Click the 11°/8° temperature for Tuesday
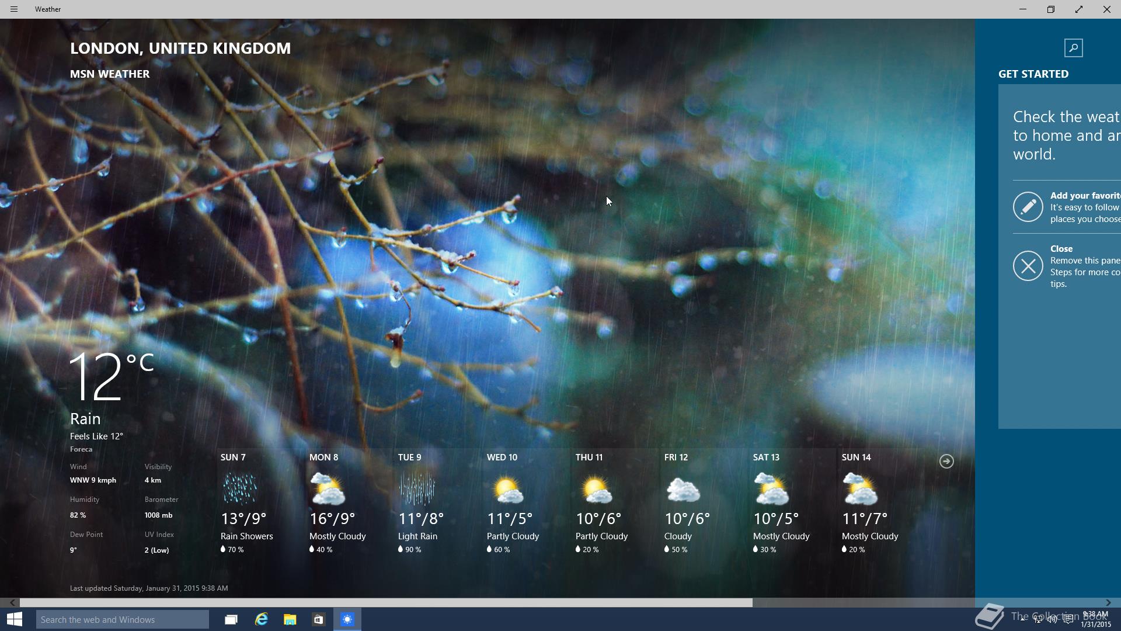1121x631 pixels. (x=421, y=518)
